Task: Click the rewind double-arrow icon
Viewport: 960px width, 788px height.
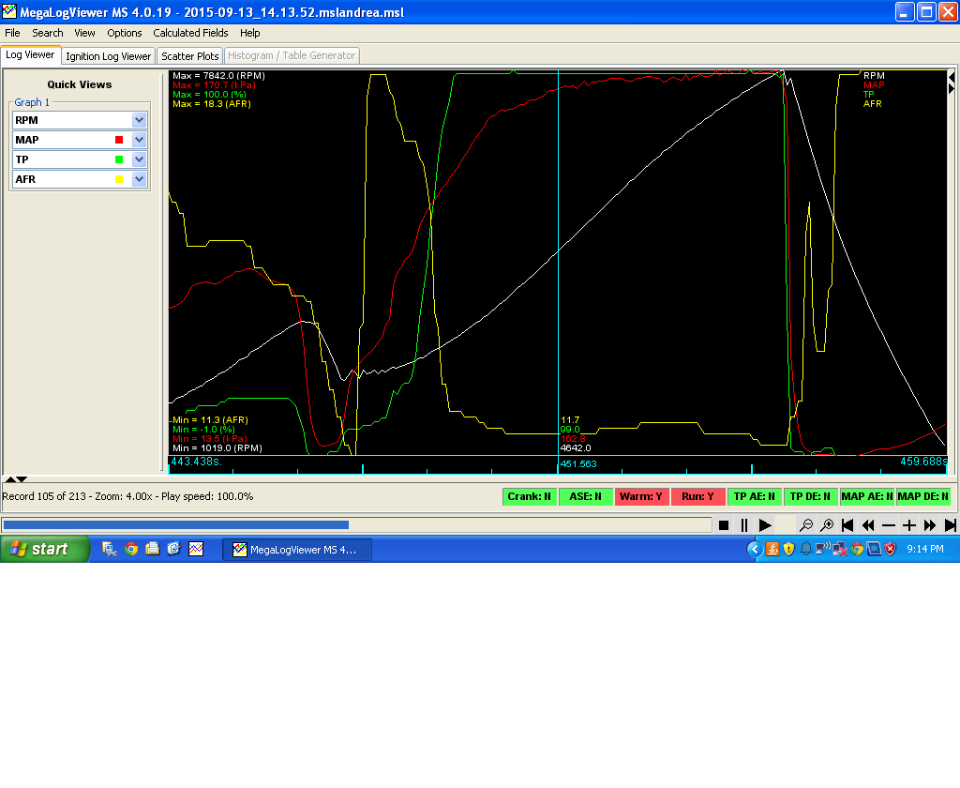Action: pyautogui.click(x=868, y=525)
